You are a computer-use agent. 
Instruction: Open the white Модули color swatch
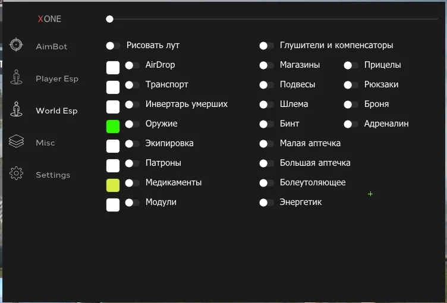[x=113, y=204]
